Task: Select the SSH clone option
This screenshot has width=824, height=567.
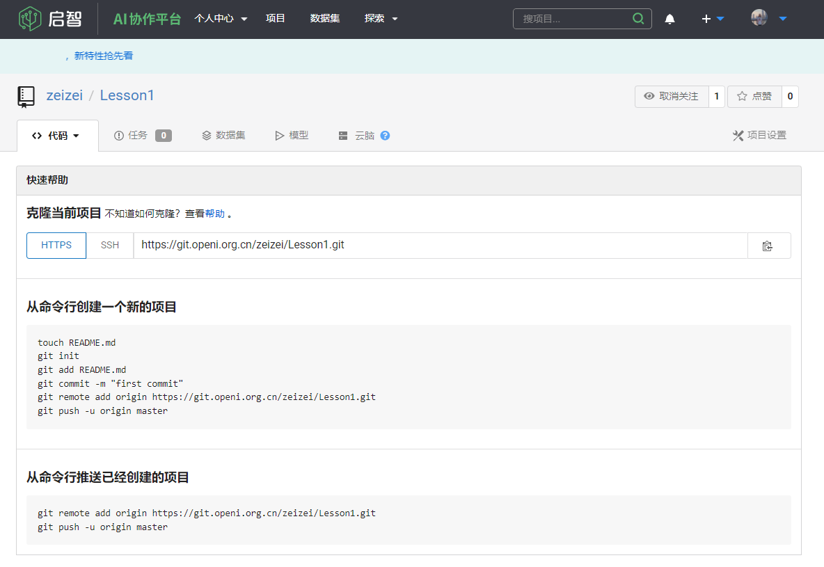Action: pyautogui.click(x=110, y=246)
